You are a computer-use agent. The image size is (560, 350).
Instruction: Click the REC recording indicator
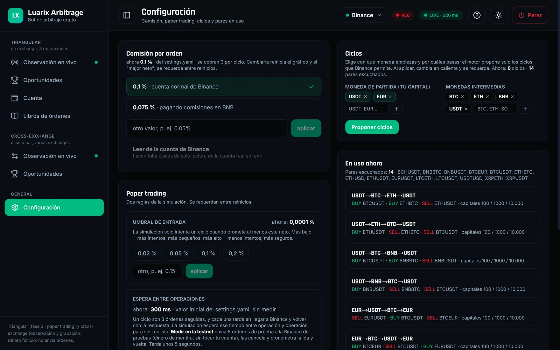[403, 15]
